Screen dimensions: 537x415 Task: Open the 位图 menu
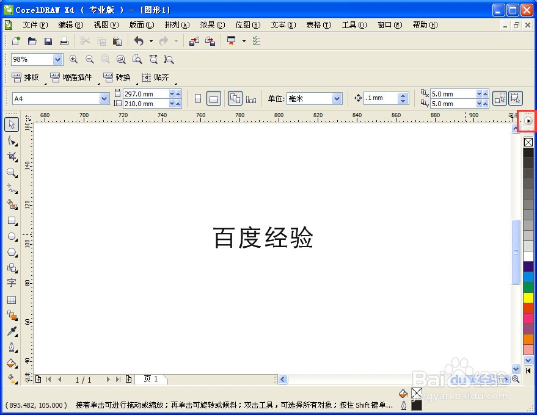click(248, 25)
